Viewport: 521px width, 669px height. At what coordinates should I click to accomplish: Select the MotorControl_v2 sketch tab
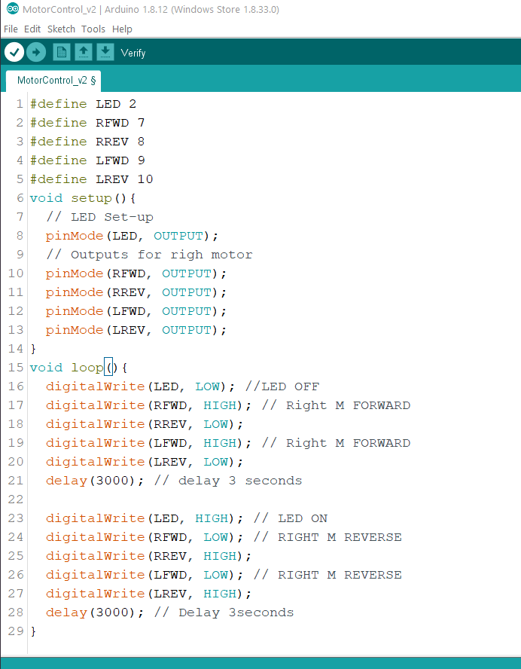53,80
